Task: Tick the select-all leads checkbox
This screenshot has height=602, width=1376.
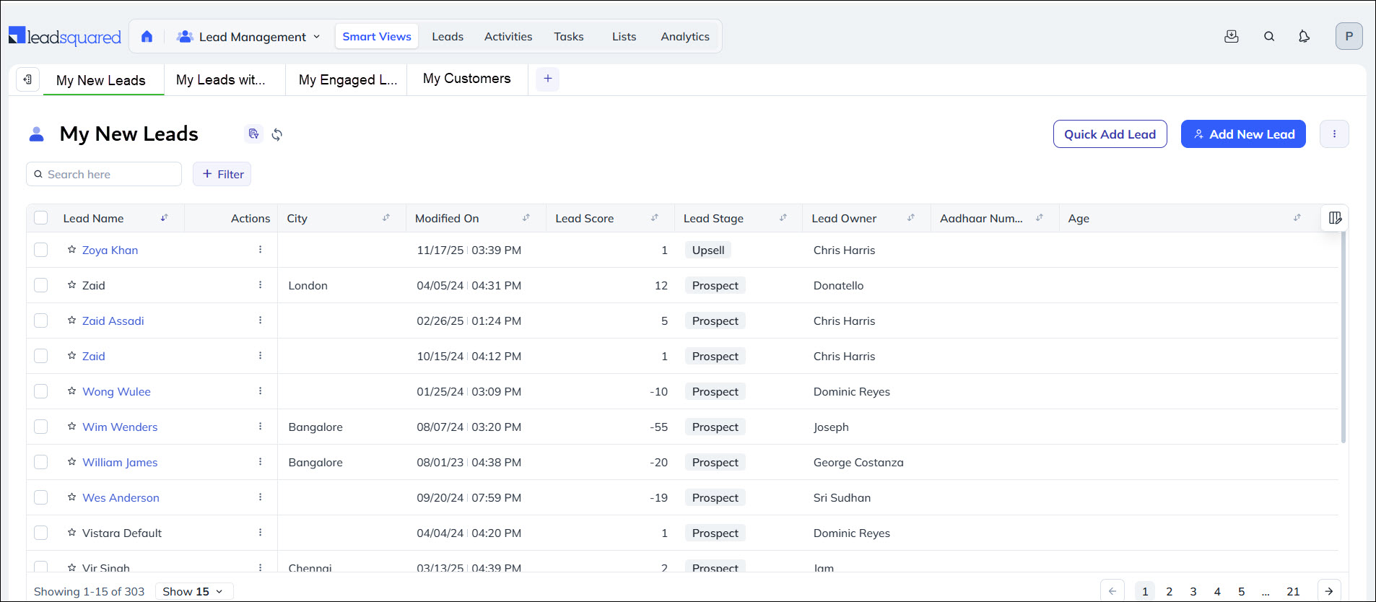Action: 41,218
